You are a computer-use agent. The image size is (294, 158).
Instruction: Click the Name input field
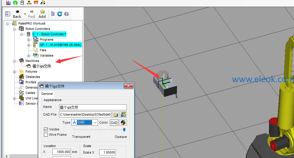(93, 107)
